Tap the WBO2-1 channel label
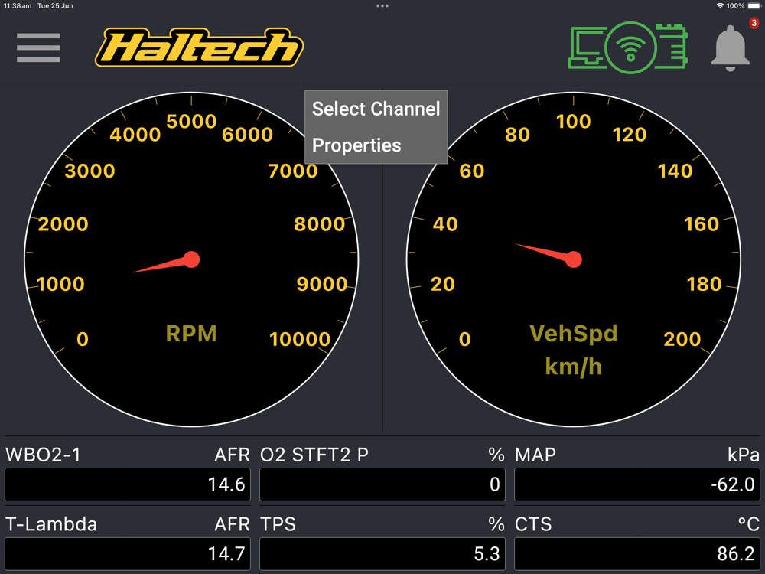765x574 pixels. point(43,455)
